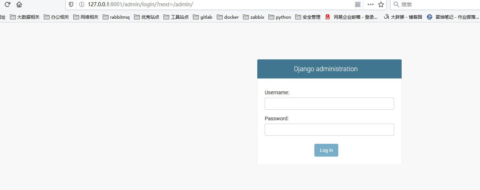Screen dimensions: 480x190
Task: Open the QR code icon in address bar
Action: point(357,4)
